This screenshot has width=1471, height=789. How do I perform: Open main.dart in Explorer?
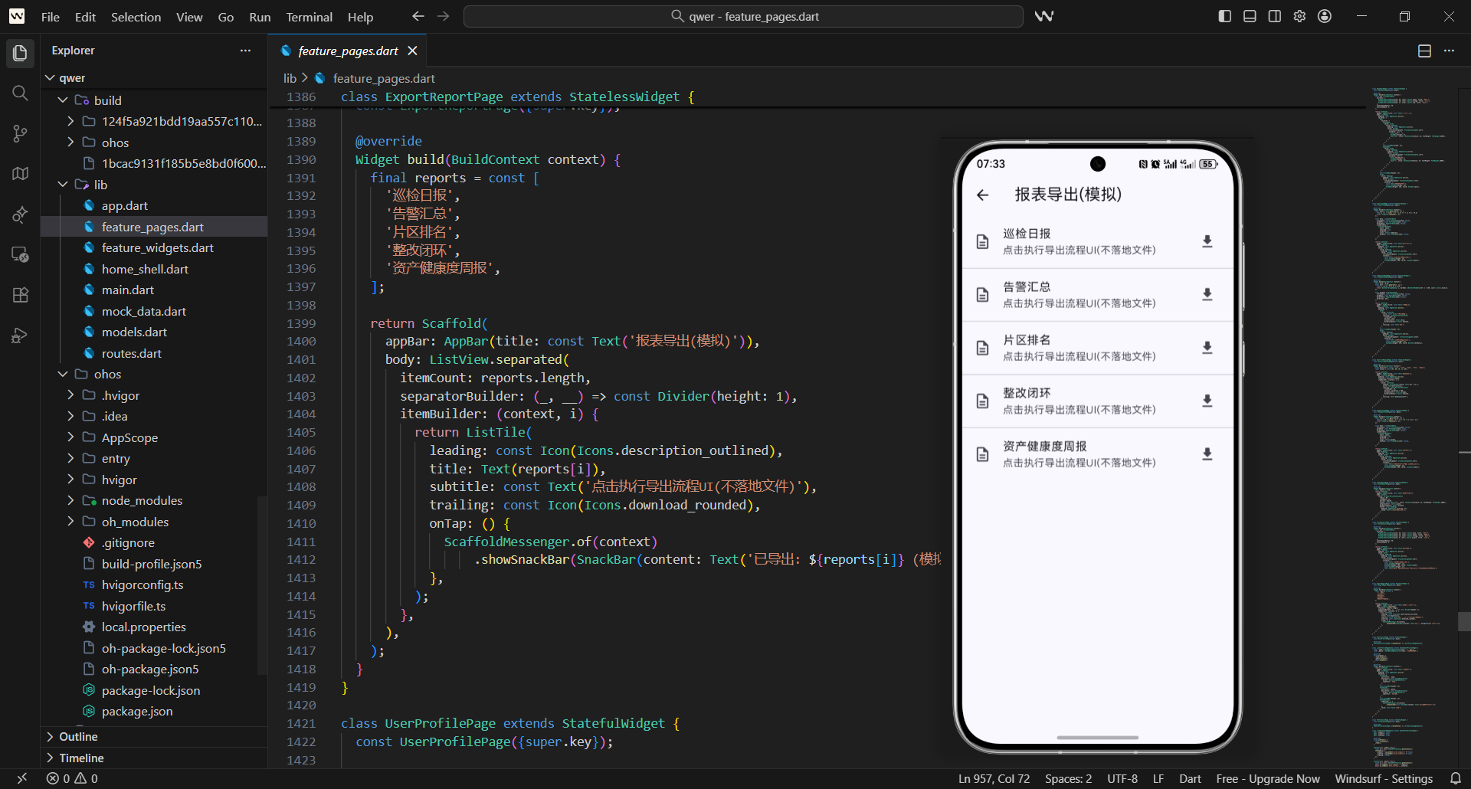click(x=127, y=290)
